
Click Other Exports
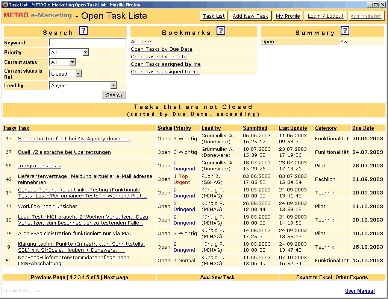tap(352, 277)
